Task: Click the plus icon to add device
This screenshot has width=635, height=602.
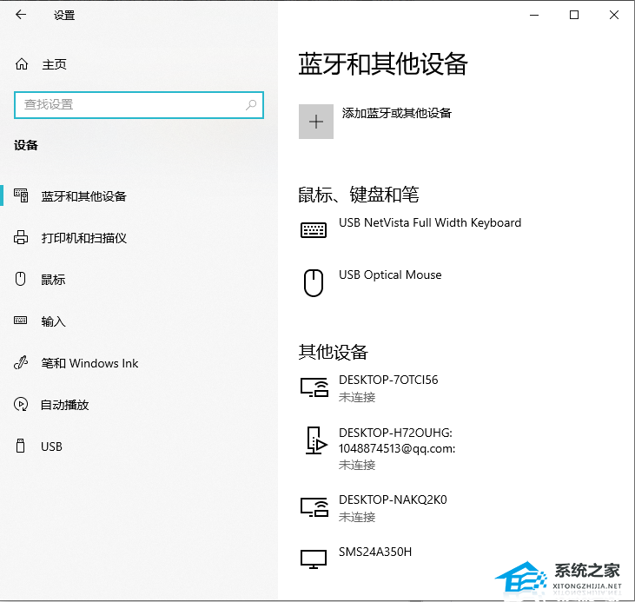Action: click(x=316, y=122)
